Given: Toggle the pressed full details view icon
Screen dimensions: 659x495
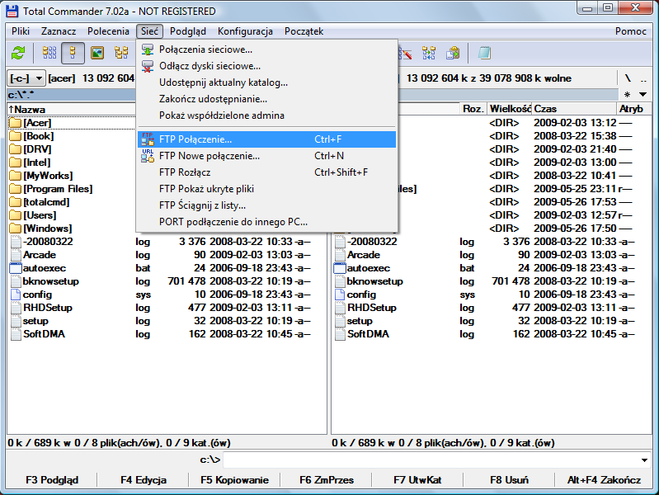Looking at the screenshot, I should pyautogui.click(x=73, y=53).
